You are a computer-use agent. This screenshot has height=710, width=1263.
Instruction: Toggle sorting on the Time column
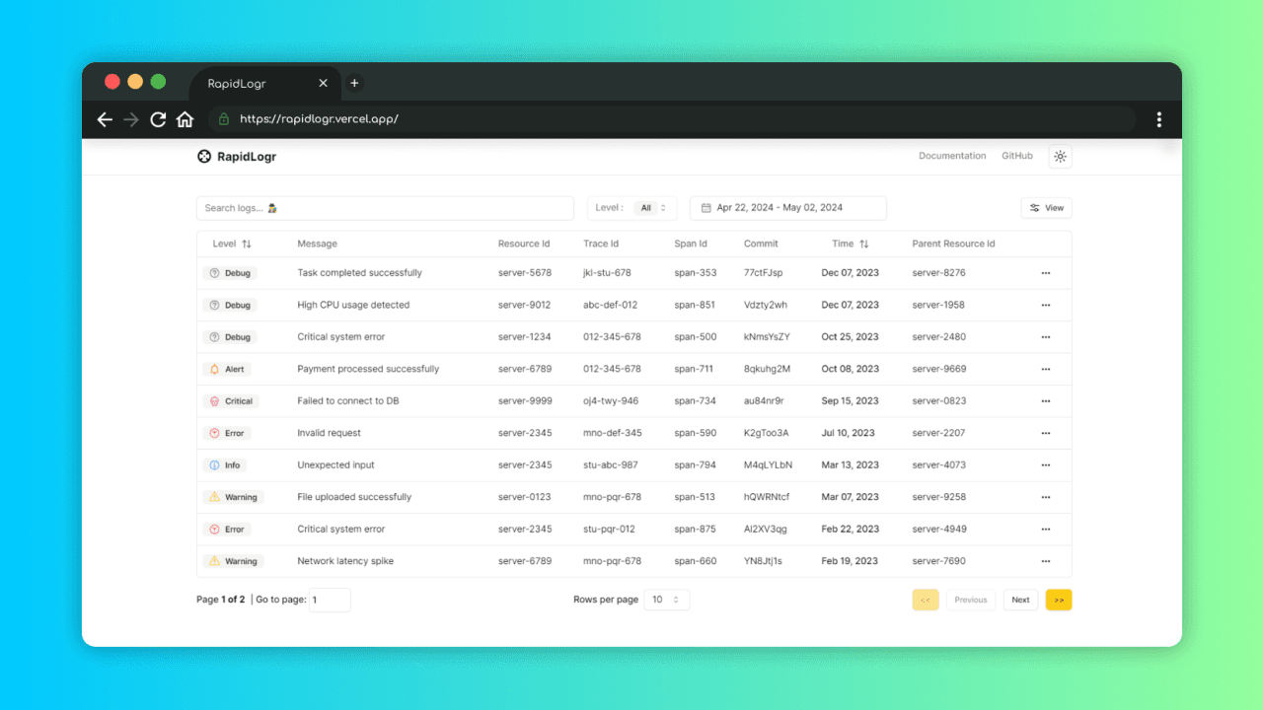pyautogui.click(x=851, y=244)
